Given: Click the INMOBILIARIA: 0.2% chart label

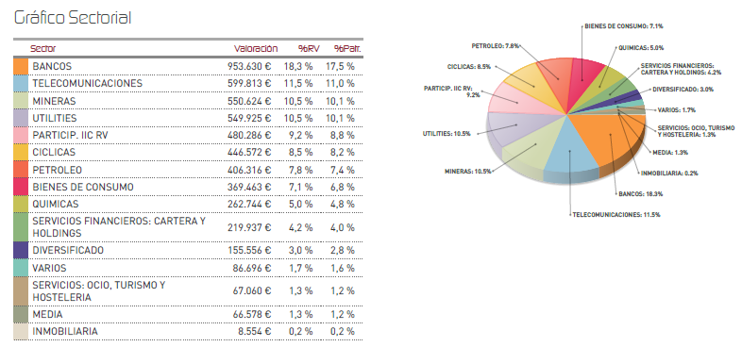Looking at the screenshot, I should coord(669,173).
